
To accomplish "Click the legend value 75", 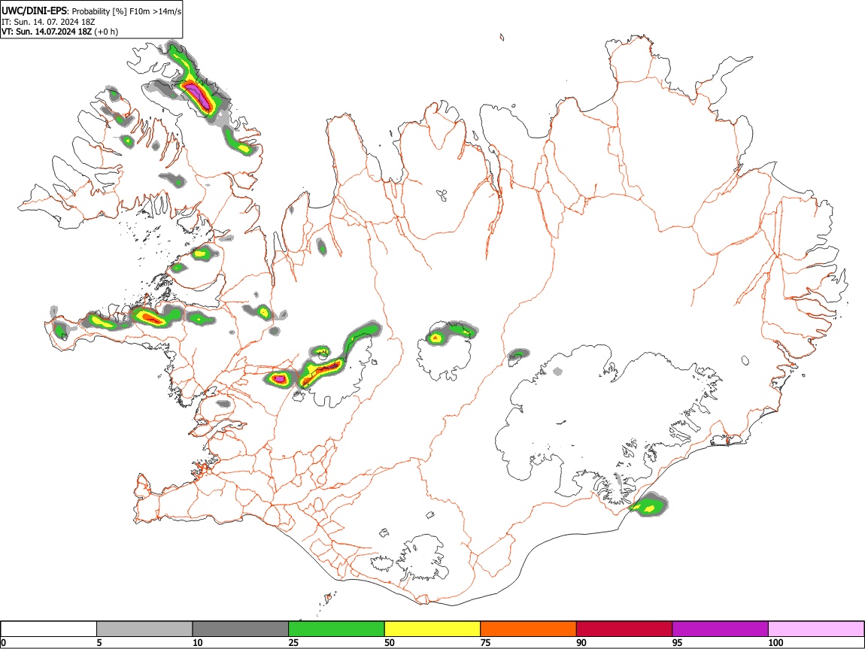I will pos(485,642).
